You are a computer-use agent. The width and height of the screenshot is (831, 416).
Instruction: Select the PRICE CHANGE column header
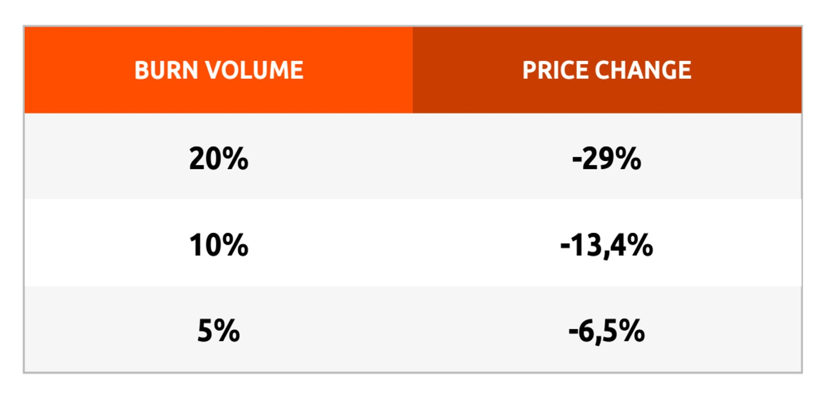click(607, 70)
